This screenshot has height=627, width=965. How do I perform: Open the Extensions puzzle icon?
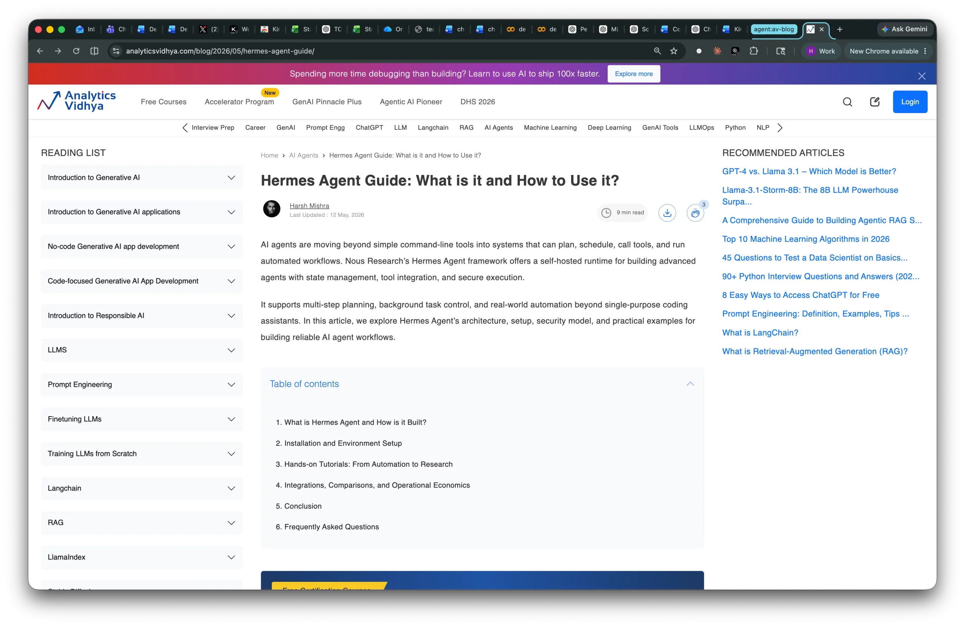click(x=754, y=51)
